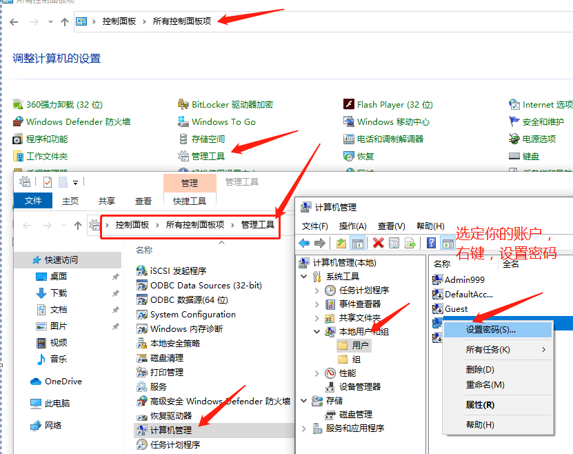The image size is (573, 454).
Task: Expand the 性能 tree node
Action: coord(316,373)
